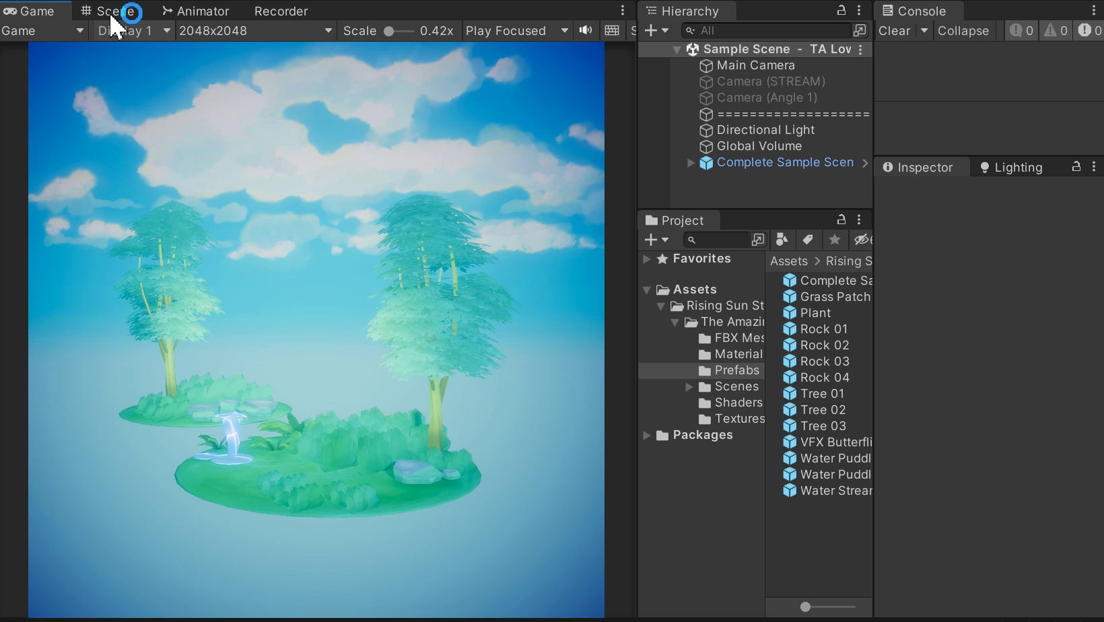Viewport: 1104px width, 622px height.
Task: Lock the Hierarchy panel
Action: tap(841, 11)
